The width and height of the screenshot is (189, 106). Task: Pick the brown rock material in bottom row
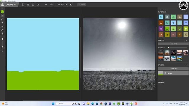tap(161, 35)
